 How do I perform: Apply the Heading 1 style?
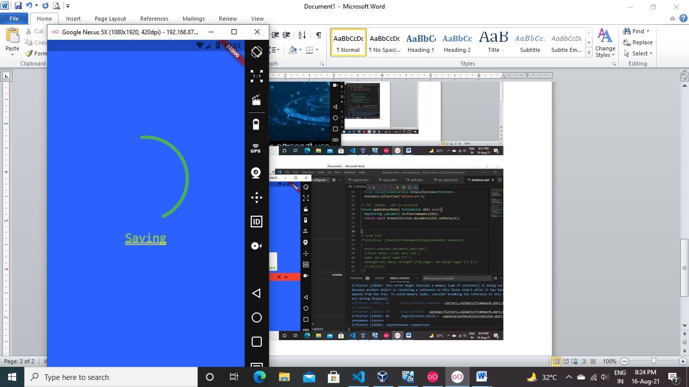tap(421, 42)
